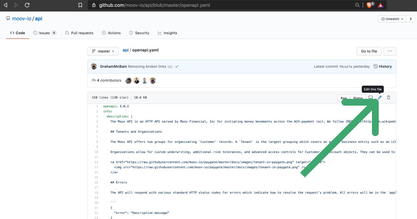Click the api breadcrumb link
The width and height of the screenshot is (417, 219).
point(125,50)
